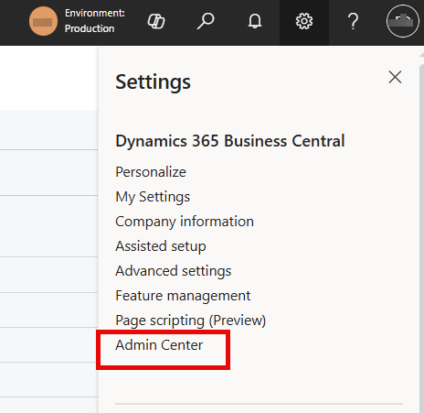Viewport: 424px width, 413px height.
Task: Open Page scripting (Preview)
Action: click(x=191, y=321)
